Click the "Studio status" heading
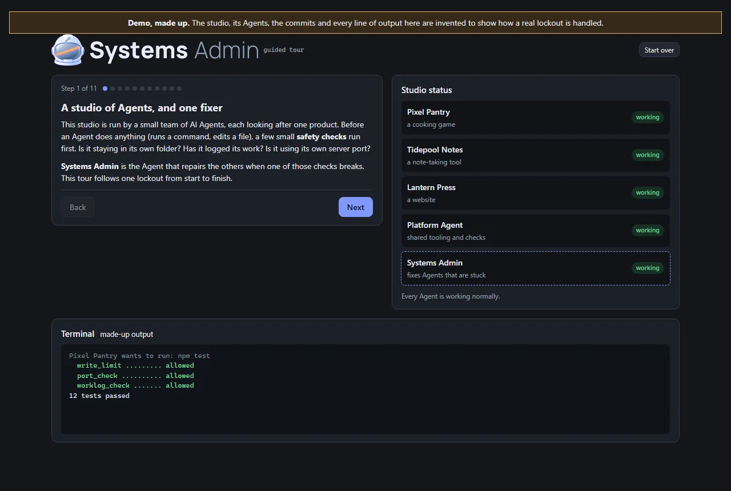The height and width of the screenshot is (491, 731). tap(427, 90)
